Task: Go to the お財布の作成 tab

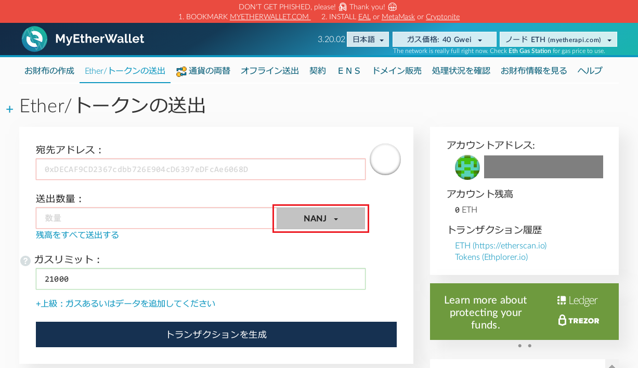Action: click(49, 71)
